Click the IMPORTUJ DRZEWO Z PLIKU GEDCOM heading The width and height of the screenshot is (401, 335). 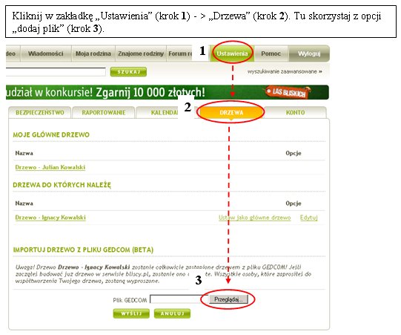(83, 250)
